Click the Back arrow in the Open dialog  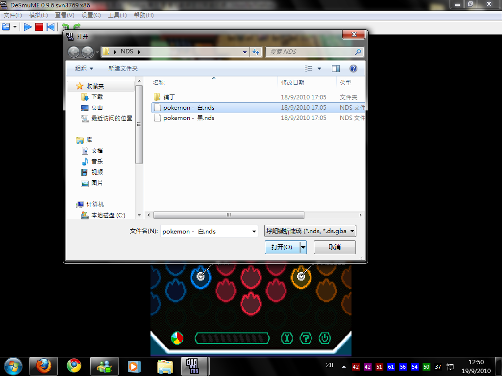(74, 52)
